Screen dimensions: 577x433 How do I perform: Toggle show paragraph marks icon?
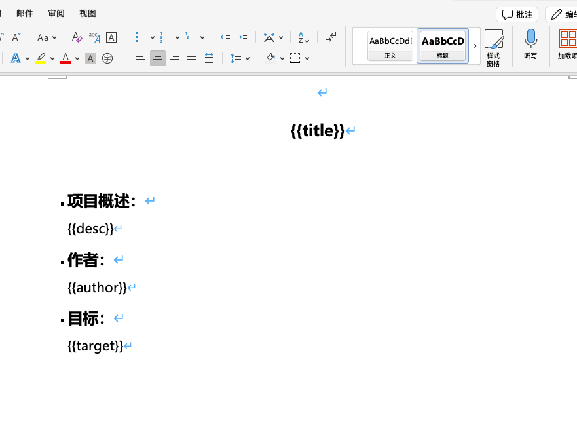[x=331, y=37]
